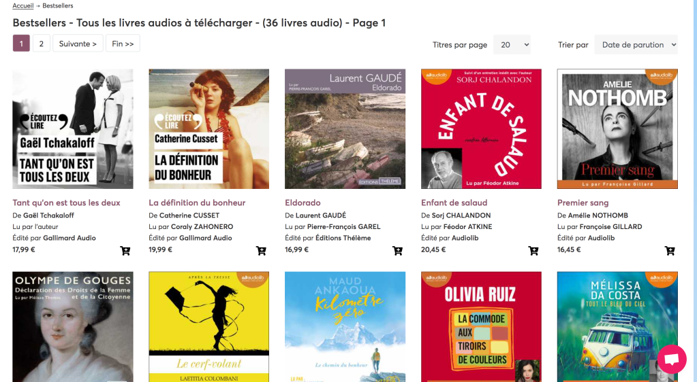The height and width of the screenshot is (382, 697).
Task: Add Tant qu'on est tous les deux to cart
Action: (x=125, y=251)
